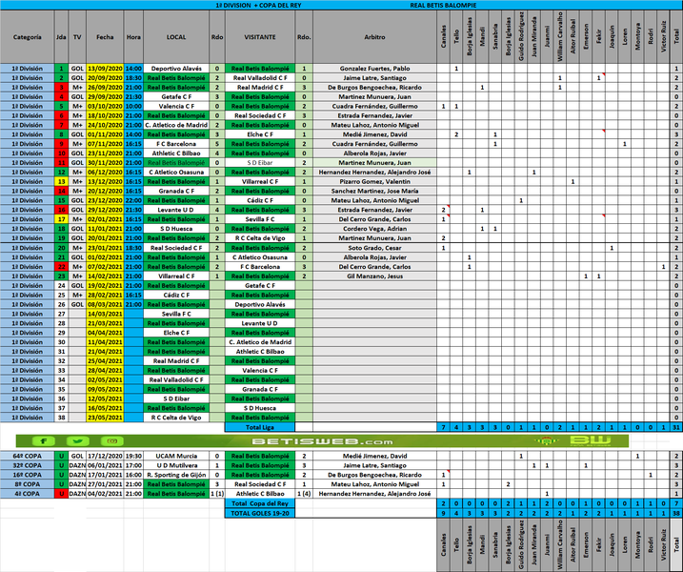This screenshot has width=683, height=572.
Task: Select the Fecha column header
Action: (x=105, y=37)
